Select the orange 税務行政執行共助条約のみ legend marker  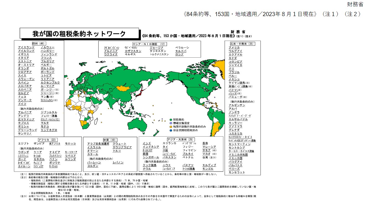point(171,127)
